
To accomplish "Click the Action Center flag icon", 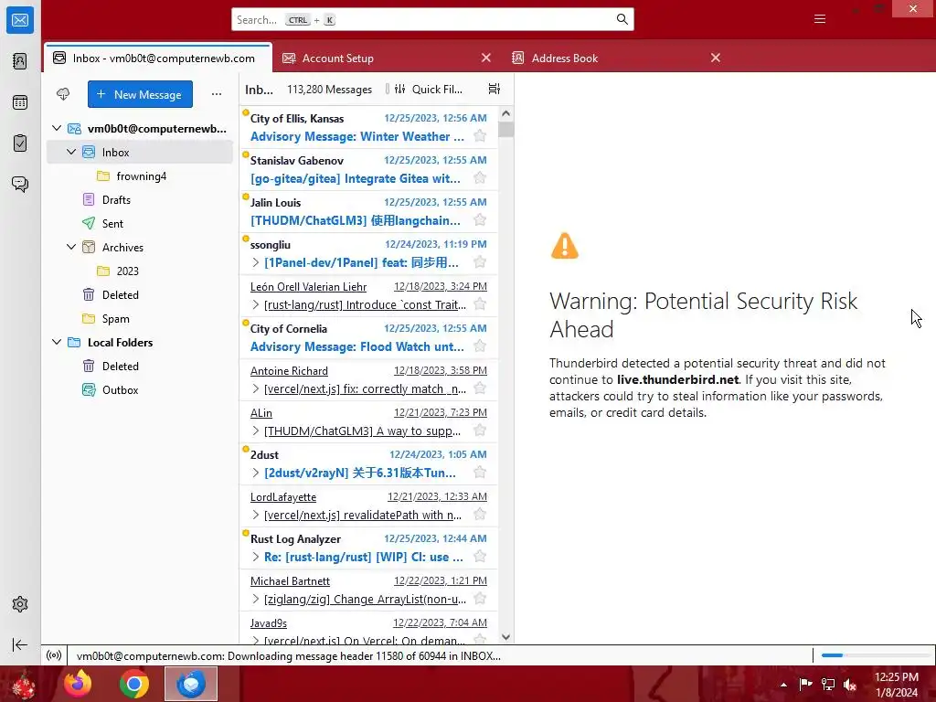I will [x=805, y=685].
